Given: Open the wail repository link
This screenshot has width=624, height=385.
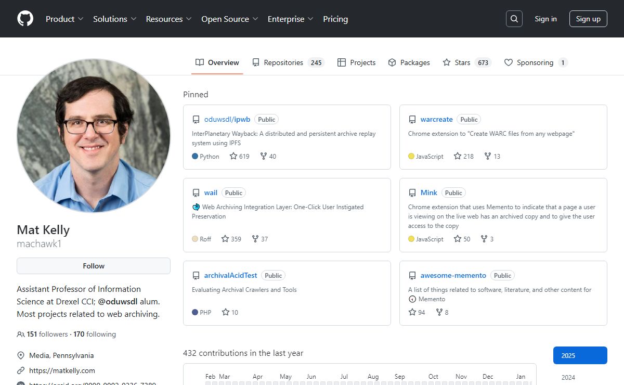Looking at the screenshot, I should pos(211,192).
